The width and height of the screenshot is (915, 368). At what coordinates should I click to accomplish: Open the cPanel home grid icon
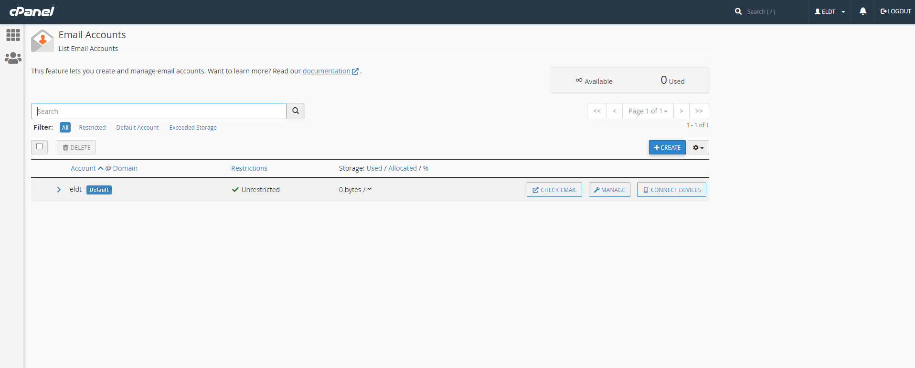tap(13, 35)
